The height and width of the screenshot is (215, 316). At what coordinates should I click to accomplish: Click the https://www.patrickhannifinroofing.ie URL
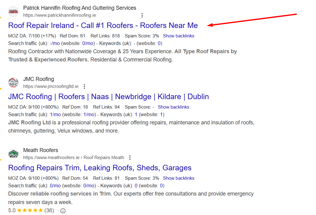coord(59,15)
